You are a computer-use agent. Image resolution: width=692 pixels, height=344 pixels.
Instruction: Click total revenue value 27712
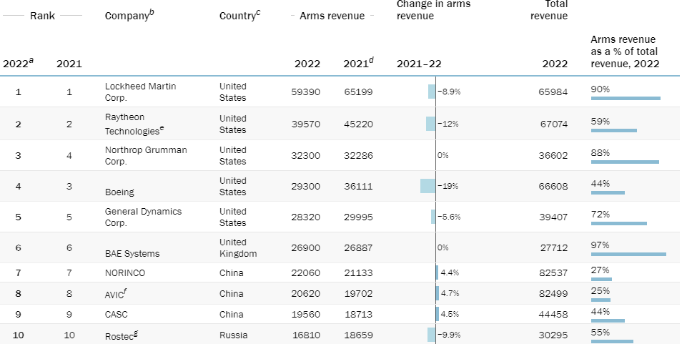tap(553, 247)
